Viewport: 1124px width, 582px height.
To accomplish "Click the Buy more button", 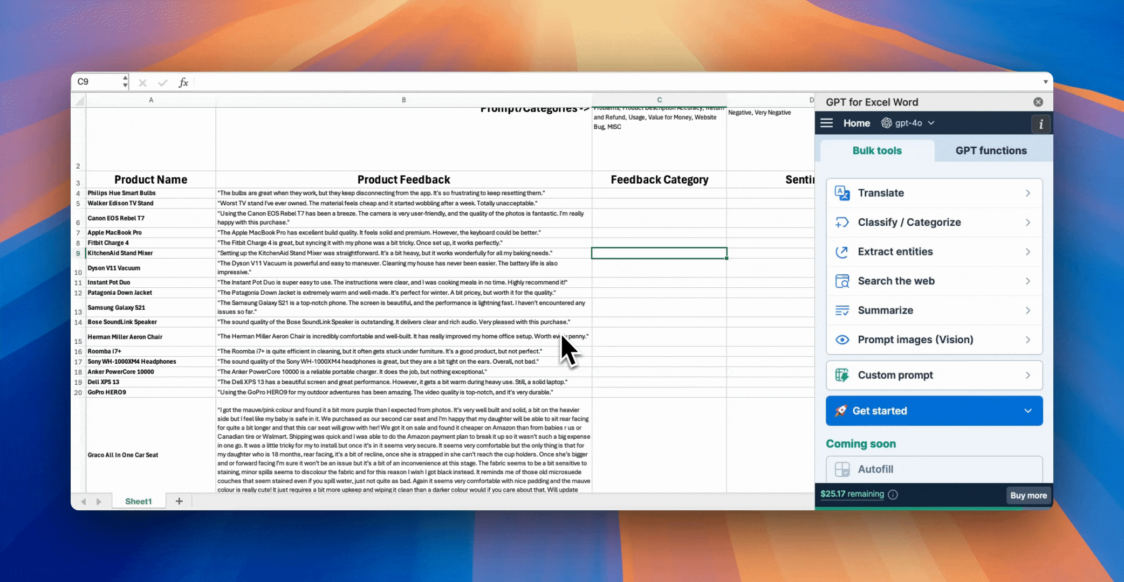I will point(1029,495).
